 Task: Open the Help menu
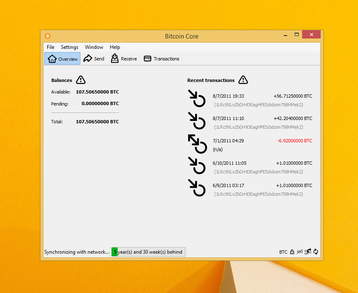click(115, 47)
